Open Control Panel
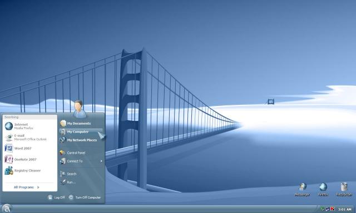The height and width of the screenshot is (213, 356). (81, 153)
